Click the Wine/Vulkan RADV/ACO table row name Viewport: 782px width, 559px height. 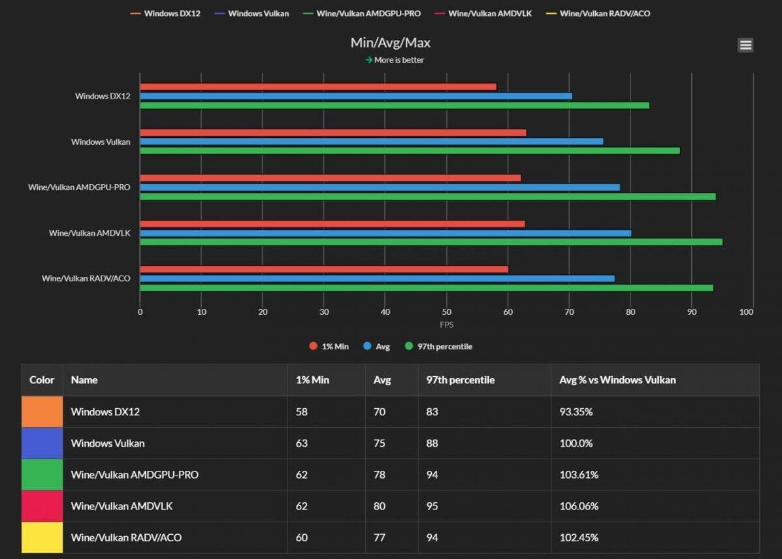pyautogui.click(x=126, y=537)
